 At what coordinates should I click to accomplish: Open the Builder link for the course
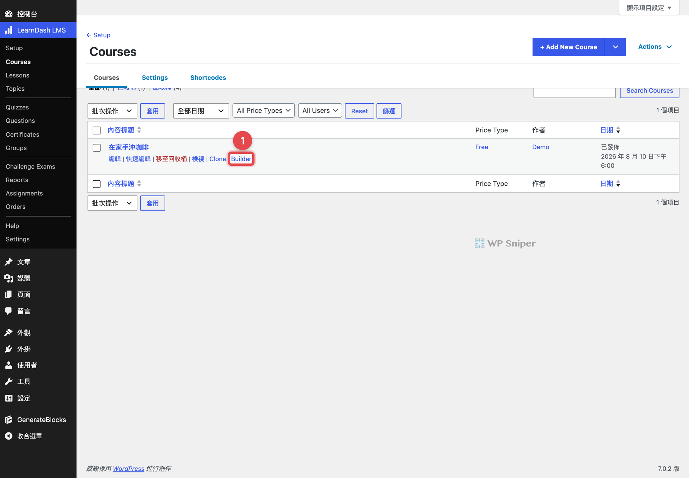coord(241,159)
